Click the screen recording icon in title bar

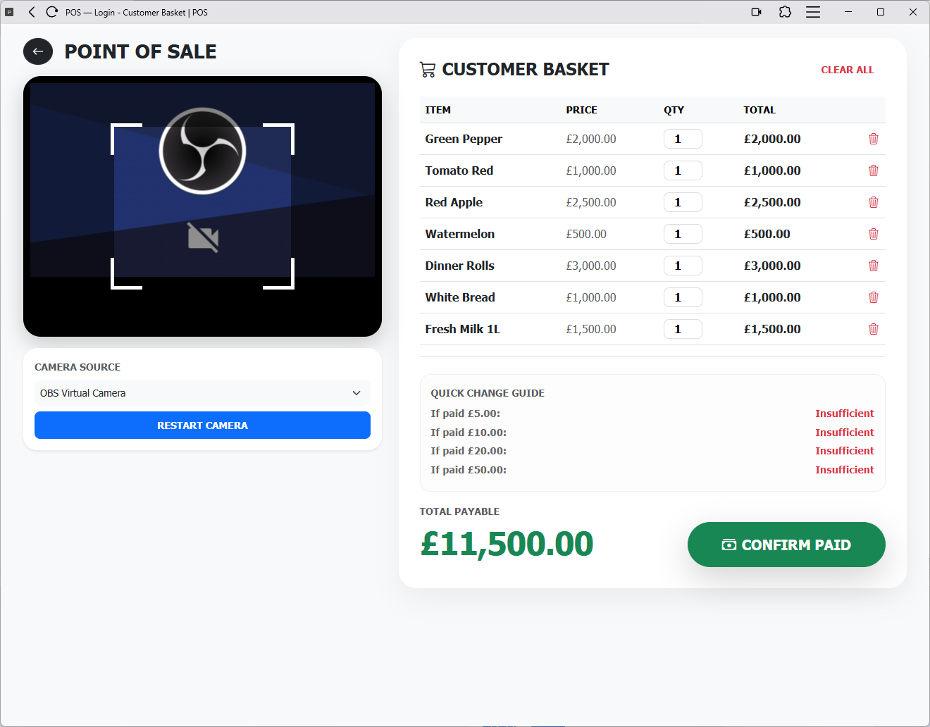tap(756, 12)
